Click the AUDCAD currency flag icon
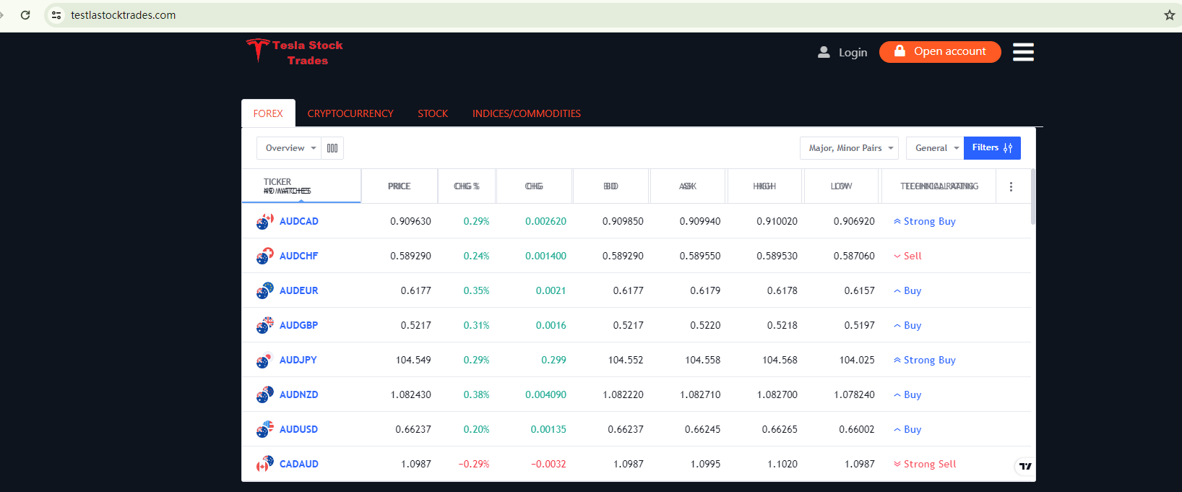This screenshot has height=492, width=1182. tap(264, 221)
